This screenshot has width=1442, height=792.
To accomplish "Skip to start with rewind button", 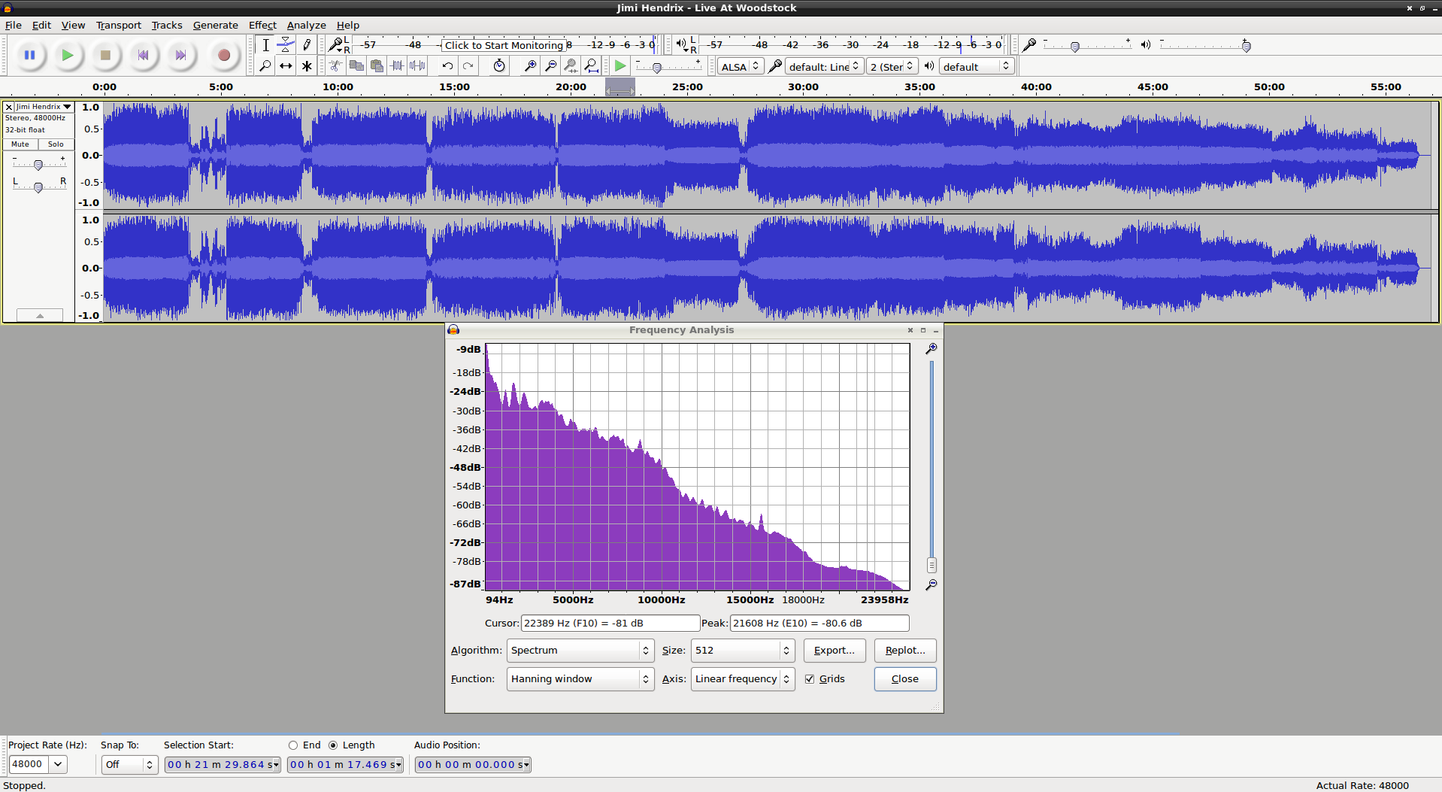I will 143,55.
